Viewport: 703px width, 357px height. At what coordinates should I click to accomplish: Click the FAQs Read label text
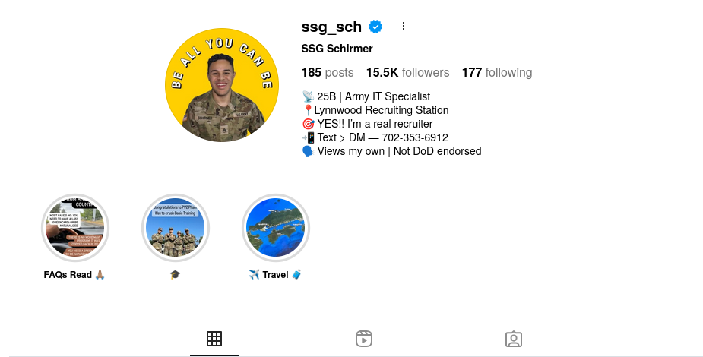click(68, 274)
